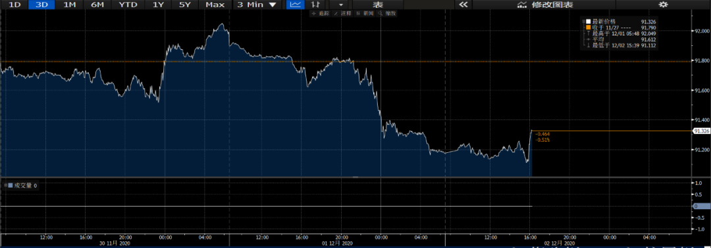The height and width of the screenshot is (248, 711).
Task: Click the 91.326 price tag on axis
Action: click(701, 131)
